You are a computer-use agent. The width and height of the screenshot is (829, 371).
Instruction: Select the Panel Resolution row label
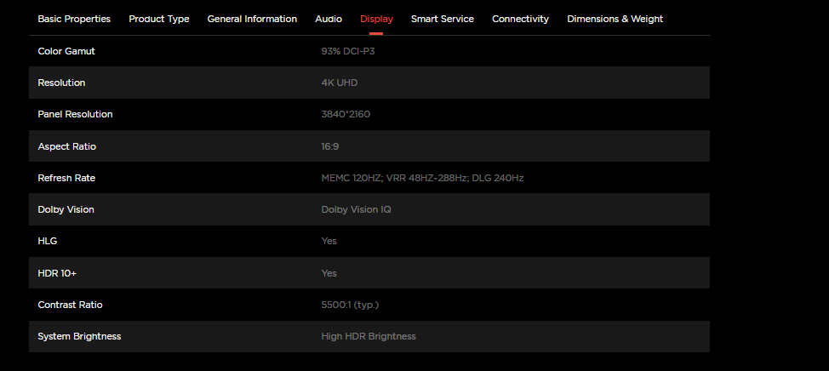coord(75,114)
